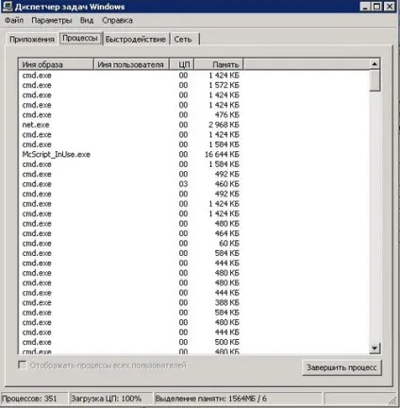
Task: Click the memory value 464 КБ
Action: [227, 233]
